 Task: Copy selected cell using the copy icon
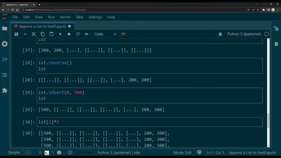(x=43, y=34)
